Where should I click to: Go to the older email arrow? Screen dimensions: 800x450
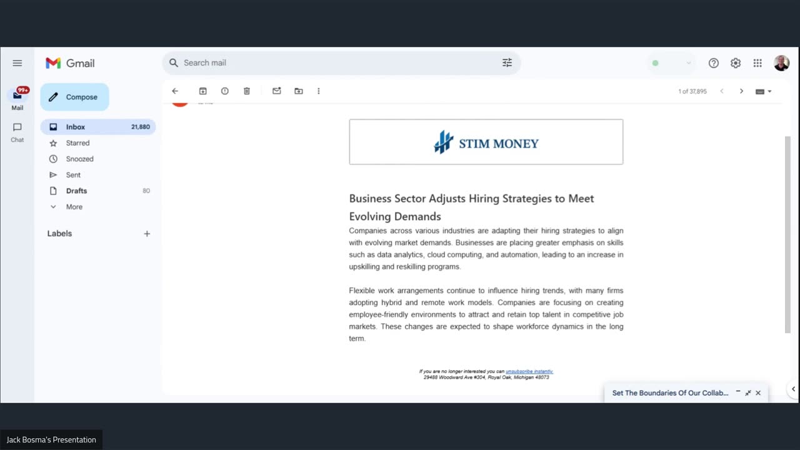[741, 91]
